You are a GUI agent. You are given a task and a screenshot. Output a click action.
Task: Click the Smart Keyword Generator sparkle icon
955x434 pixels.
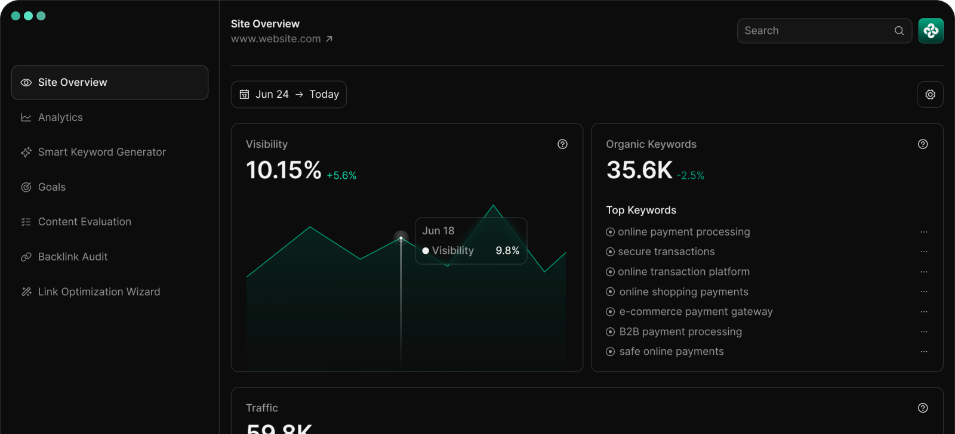(26, 153)
